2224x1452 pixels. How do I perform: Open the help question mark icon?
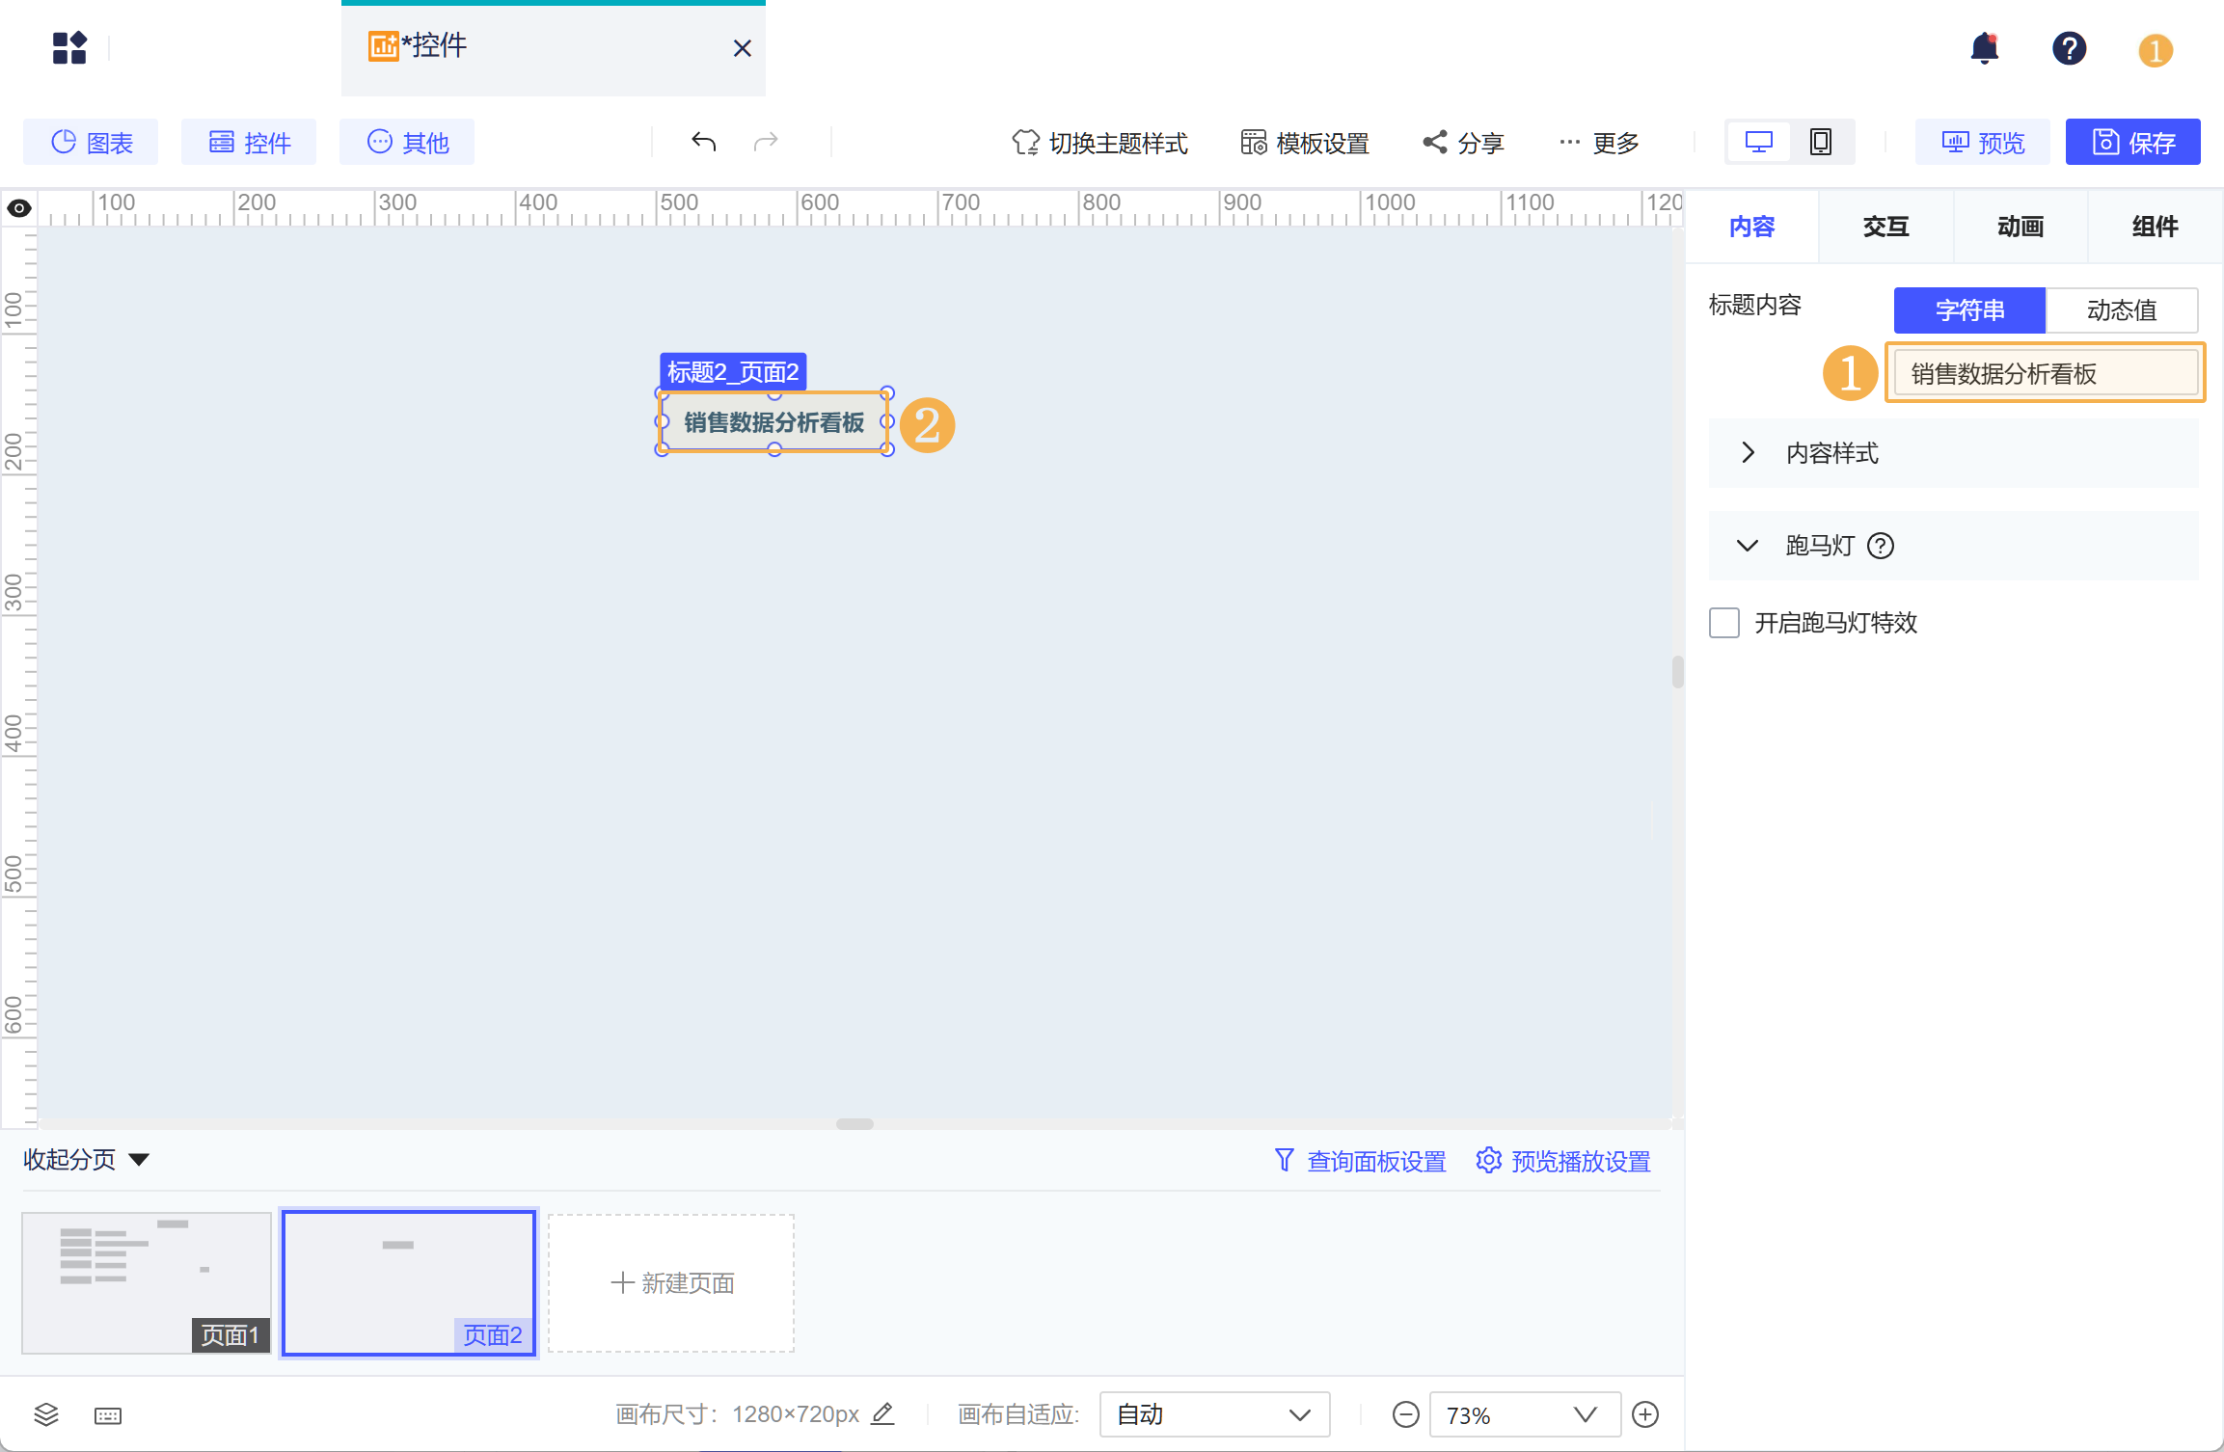[x=2069, y=48]
